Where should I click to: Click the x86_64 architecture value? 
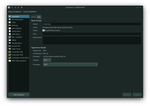46,53
